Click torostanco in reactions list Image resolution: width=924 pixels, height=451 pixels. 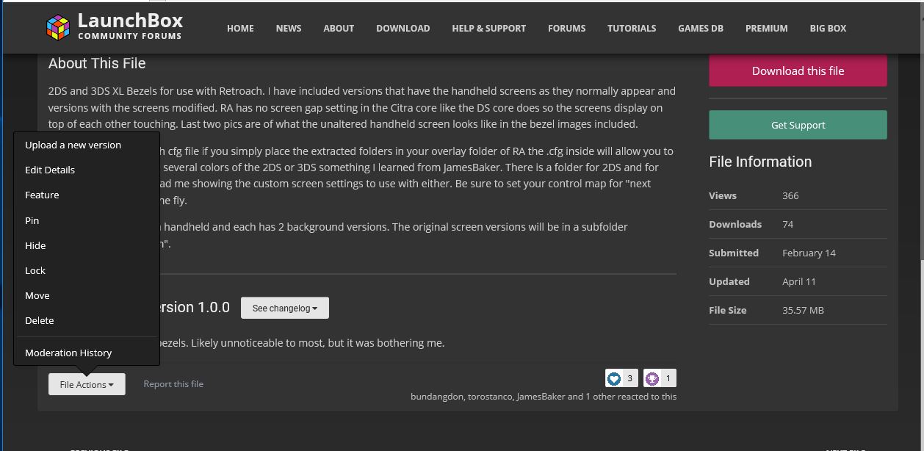pyautogui.click(x=491, y=397)
